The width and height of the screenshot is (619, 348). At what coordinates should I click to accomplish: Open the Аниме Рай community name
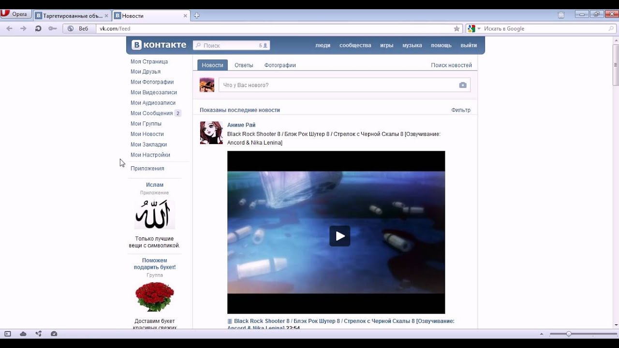(x=241, y=125)
